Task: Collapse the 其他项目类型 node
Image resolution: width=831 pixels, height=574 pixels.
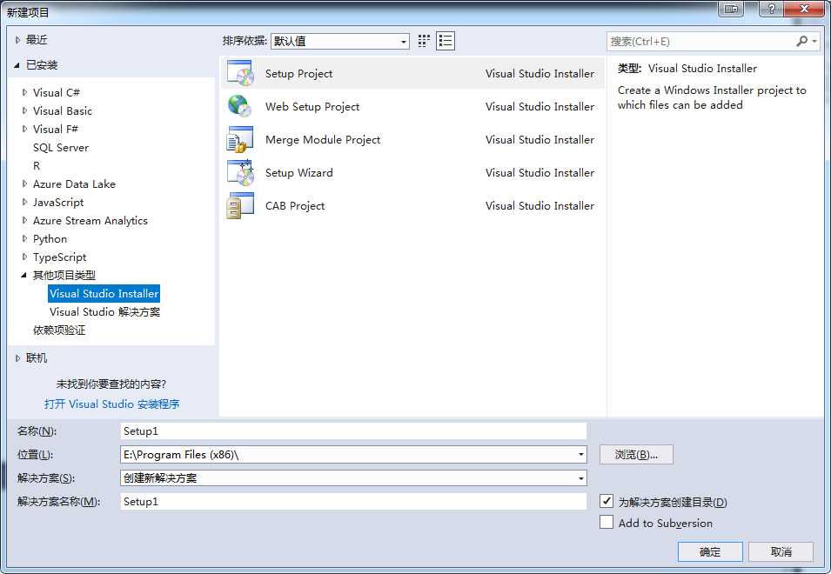Action: 23,275
